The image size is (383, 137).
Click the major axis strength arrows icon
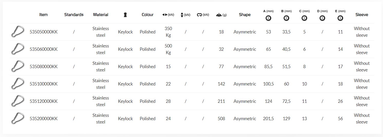pos(165,15)
